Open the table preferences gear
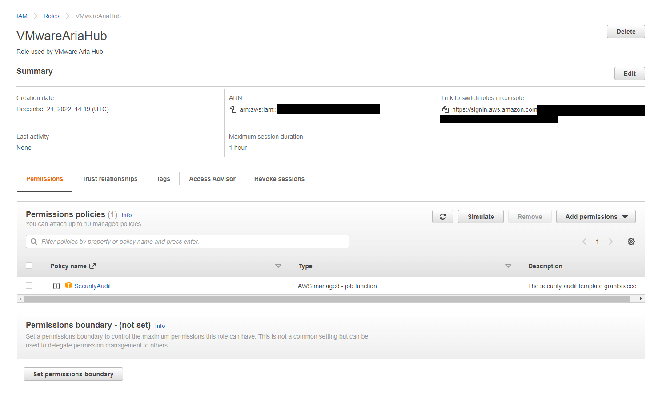The width and height of the screenshot is (662, 395). [x=631, y=241]
